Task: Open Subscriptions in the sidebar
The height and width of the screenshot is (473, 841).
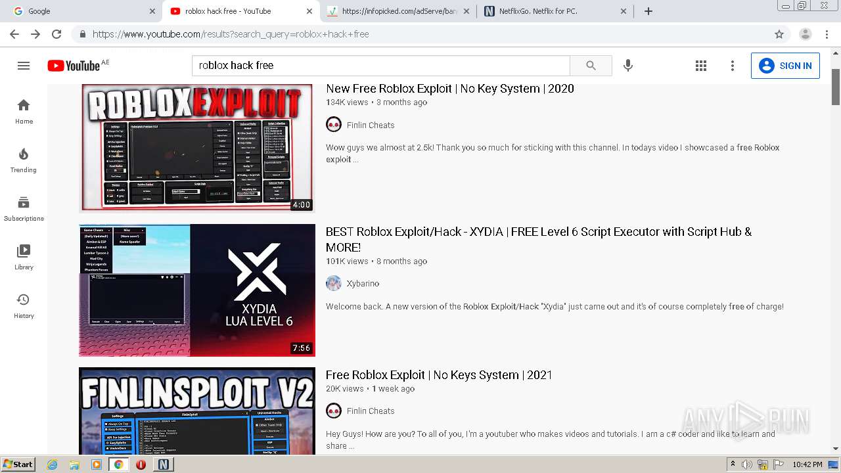Action: [24, 208]
